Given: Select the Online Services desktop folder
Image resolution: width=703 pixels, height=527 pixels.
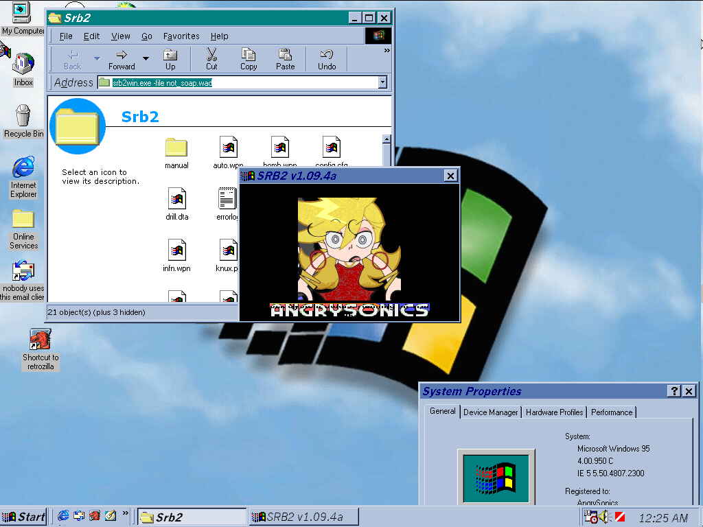Looking at the screenshot, I should coord(23,229).
